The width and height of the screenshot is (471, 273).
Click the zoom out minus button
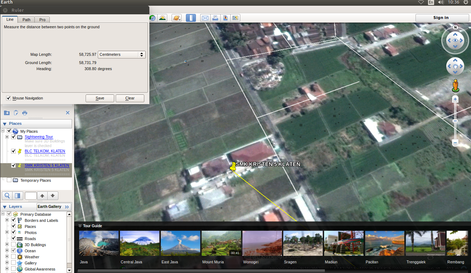[455, 143]
